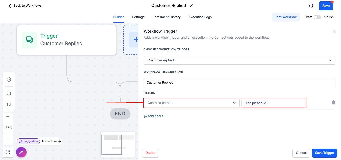
Task: Click the pencil icon to rename workflow
Action: point(191,6)
